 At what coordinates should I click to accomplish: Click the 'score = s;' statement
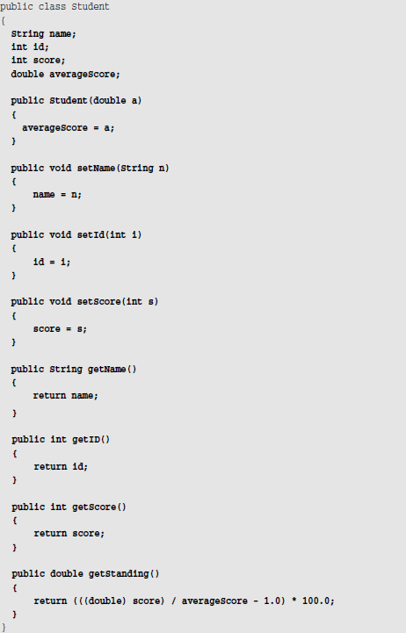point(60,329)
